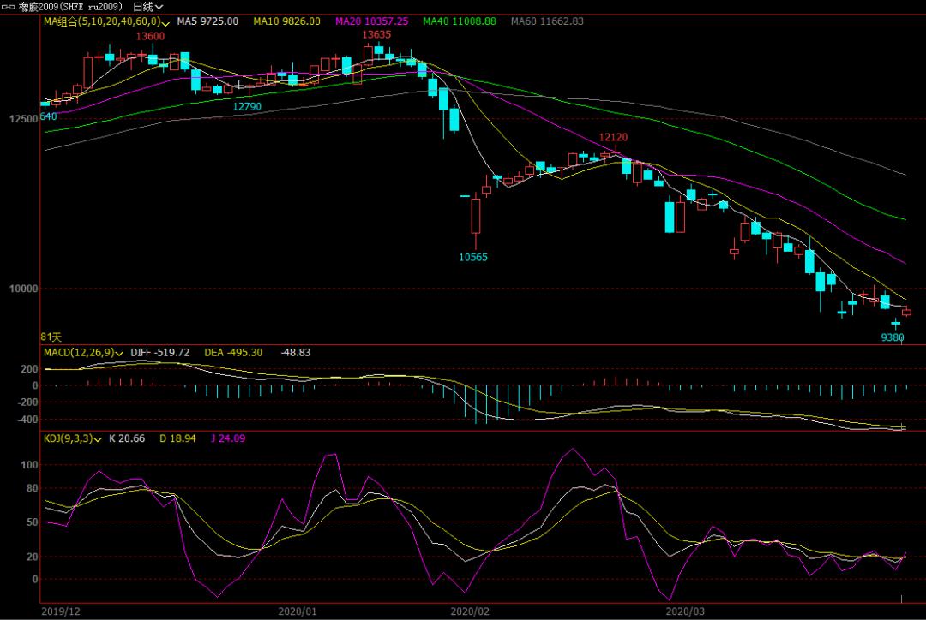926x620 pixels.
Task: Click the 2020/02 date on time axis
Action: [x=469, y=611]
